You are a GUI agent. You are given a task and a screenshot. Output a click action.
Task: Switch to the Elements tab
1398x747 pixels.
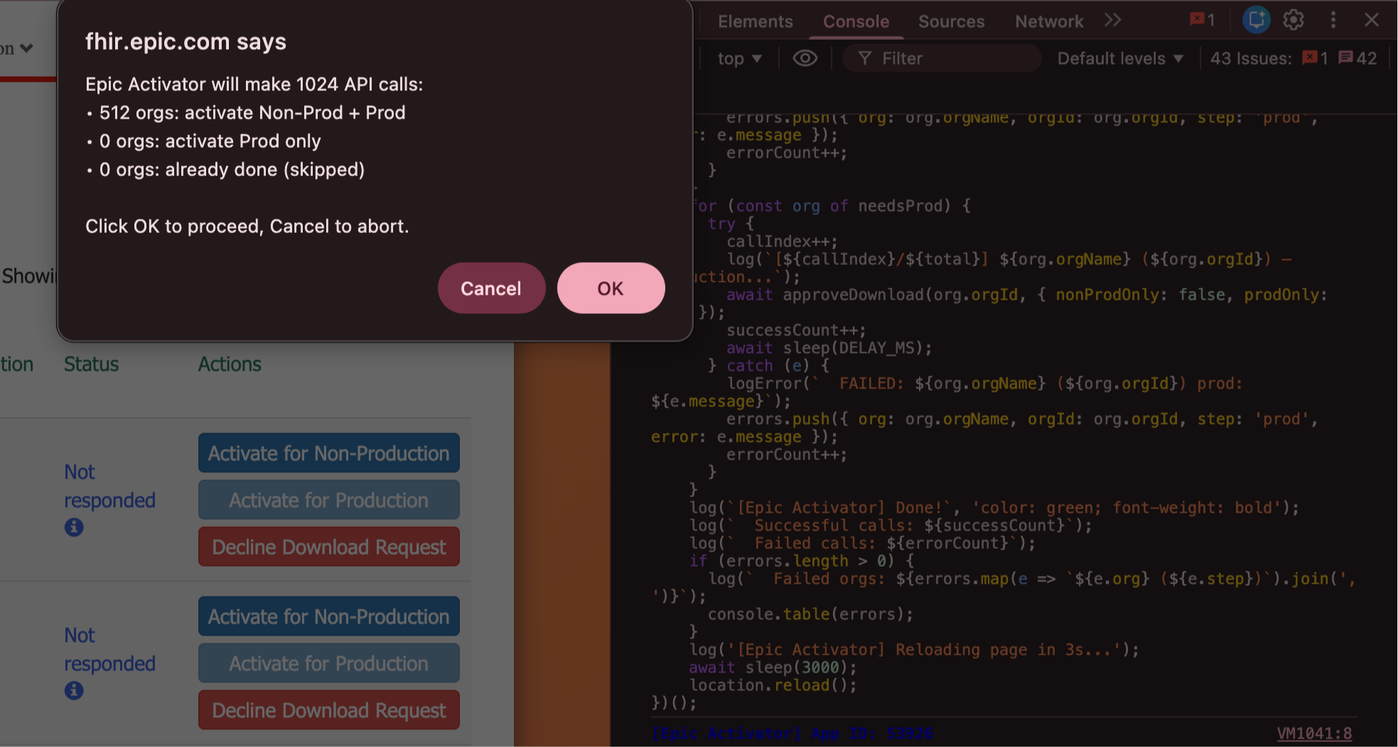[x=755, y=21]
